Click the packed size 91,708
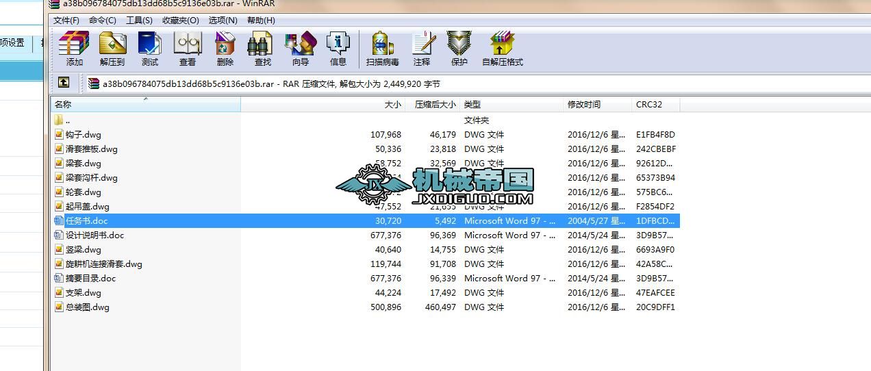 pyautogui.click(x=443, y=264)
